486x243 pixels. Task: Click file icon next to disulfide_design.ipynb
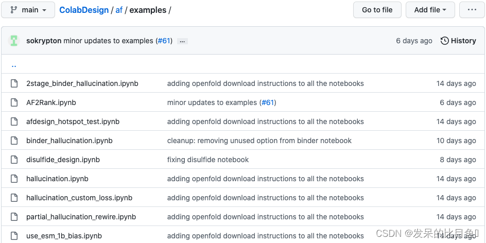click(14, 160)
